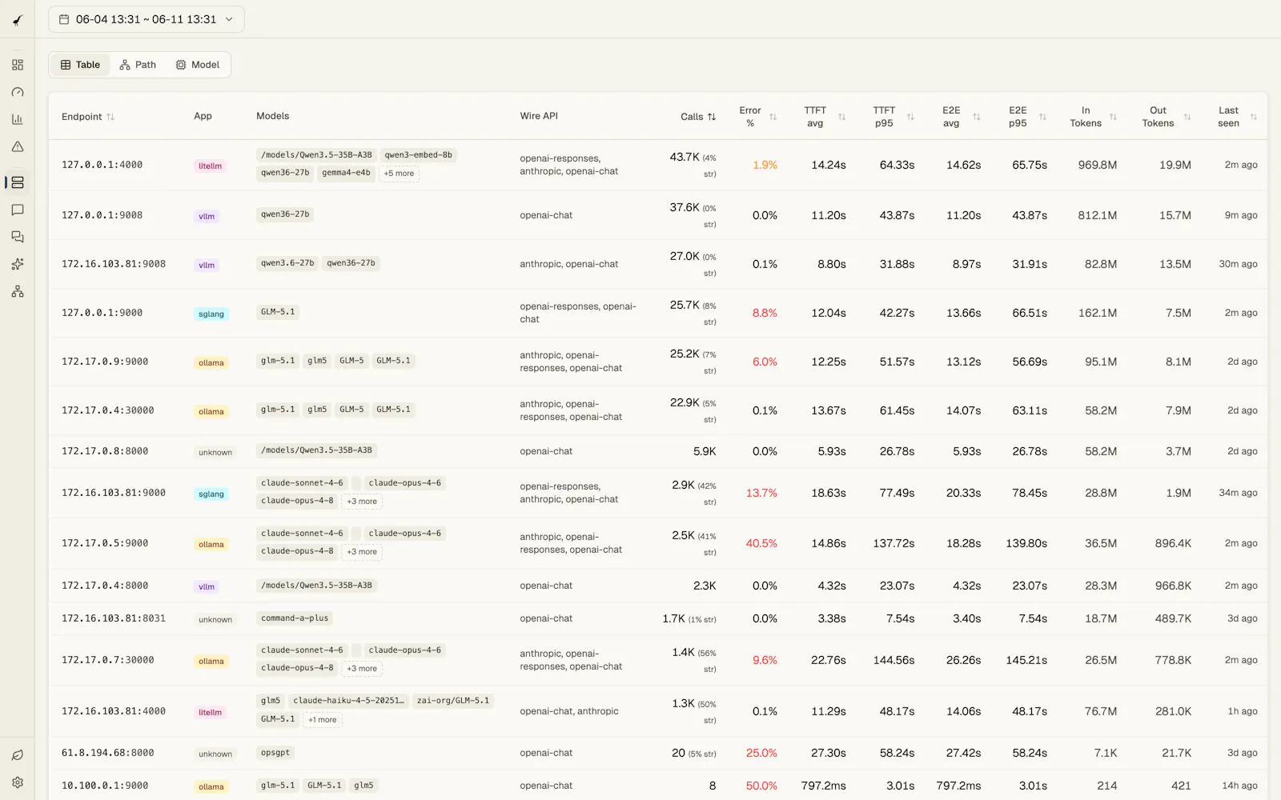
Task: Open the dashboard grid icon in the sidebar
Action: pos(18,65)
